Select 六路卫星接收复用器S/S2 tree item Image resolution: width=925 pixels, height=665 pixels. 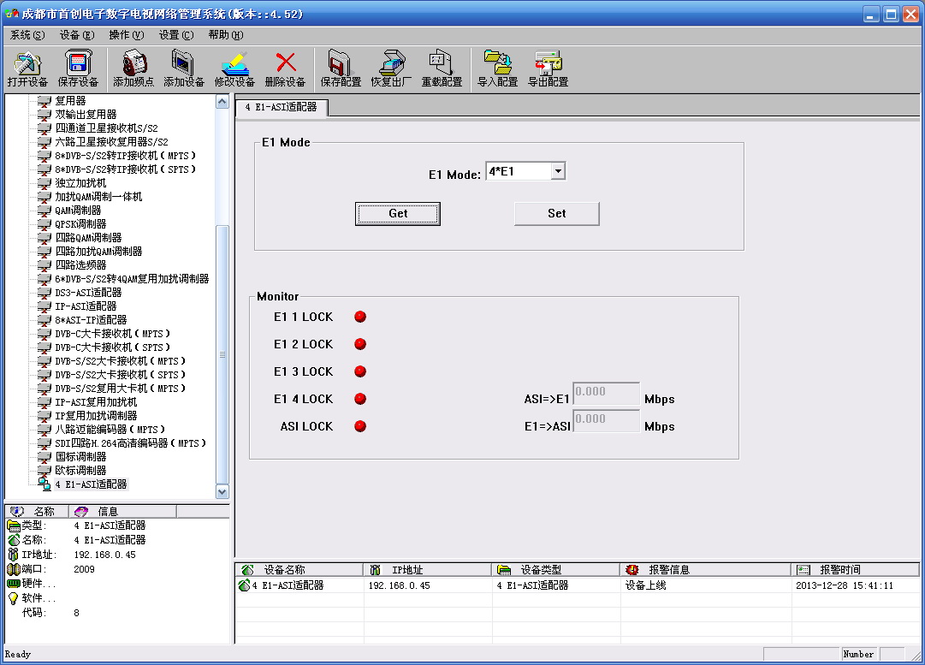pos(111,141)
